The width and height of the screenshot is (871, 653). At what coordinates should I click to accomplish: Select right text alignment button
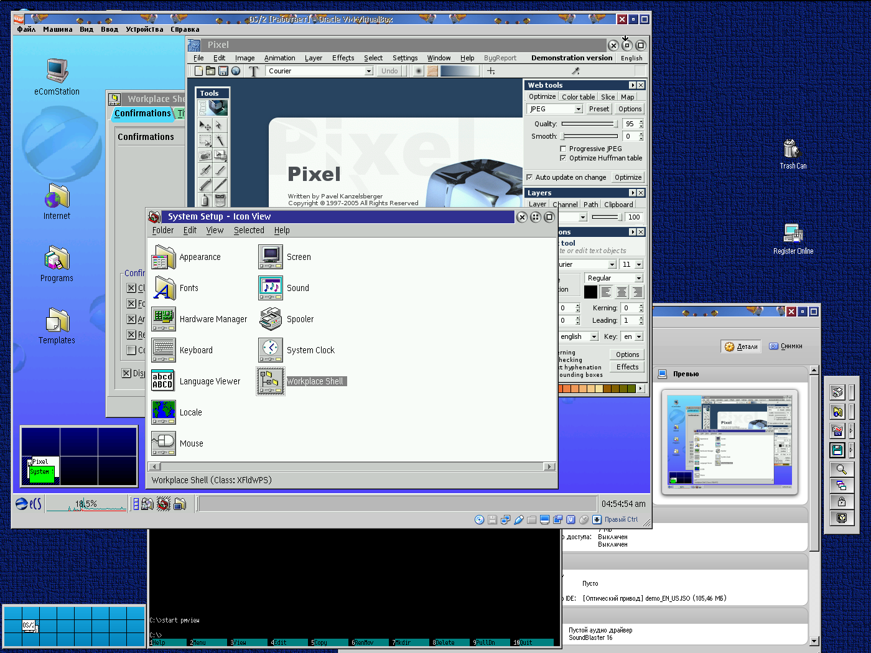(x=637, y=292)
